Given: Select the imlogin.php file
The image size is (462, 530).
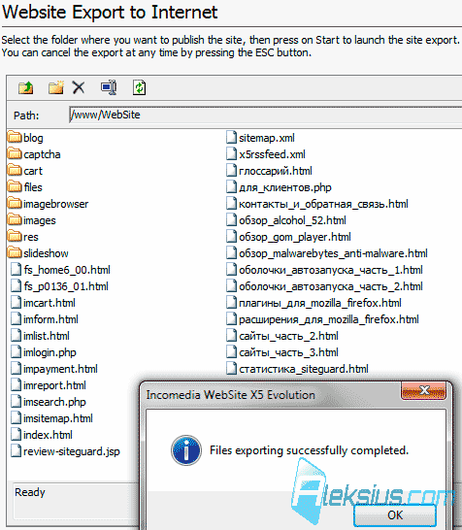Looking at the screenshot, I should [x=44, y=352].
